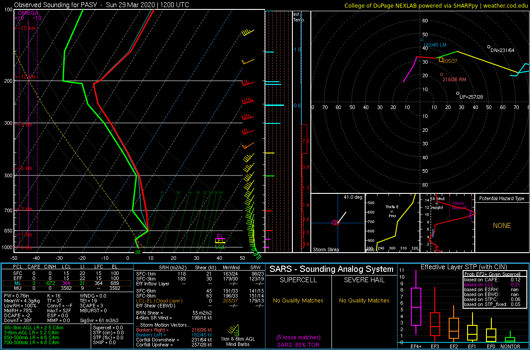Click the Bunkers Left = 182/45 kt line

[x=174, y=334]
